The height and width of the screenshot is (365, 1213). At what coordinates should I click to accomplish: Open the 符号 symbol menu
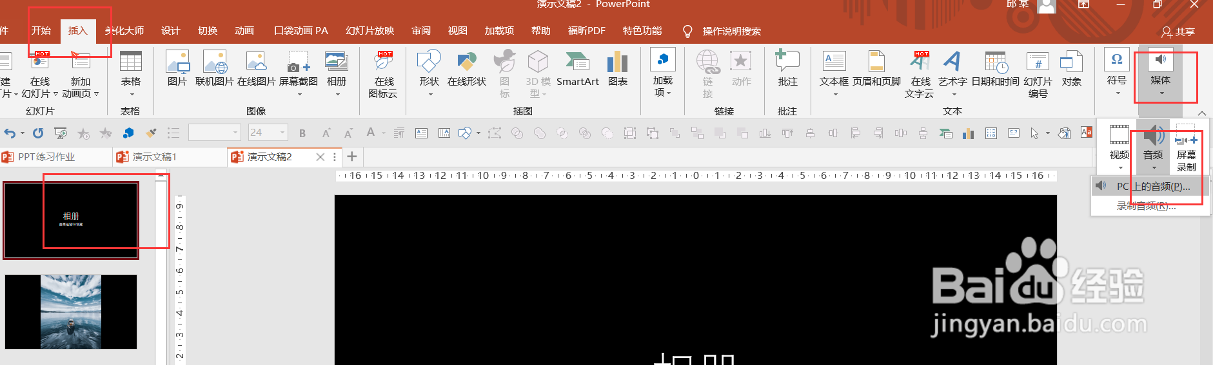(1117, 71)
